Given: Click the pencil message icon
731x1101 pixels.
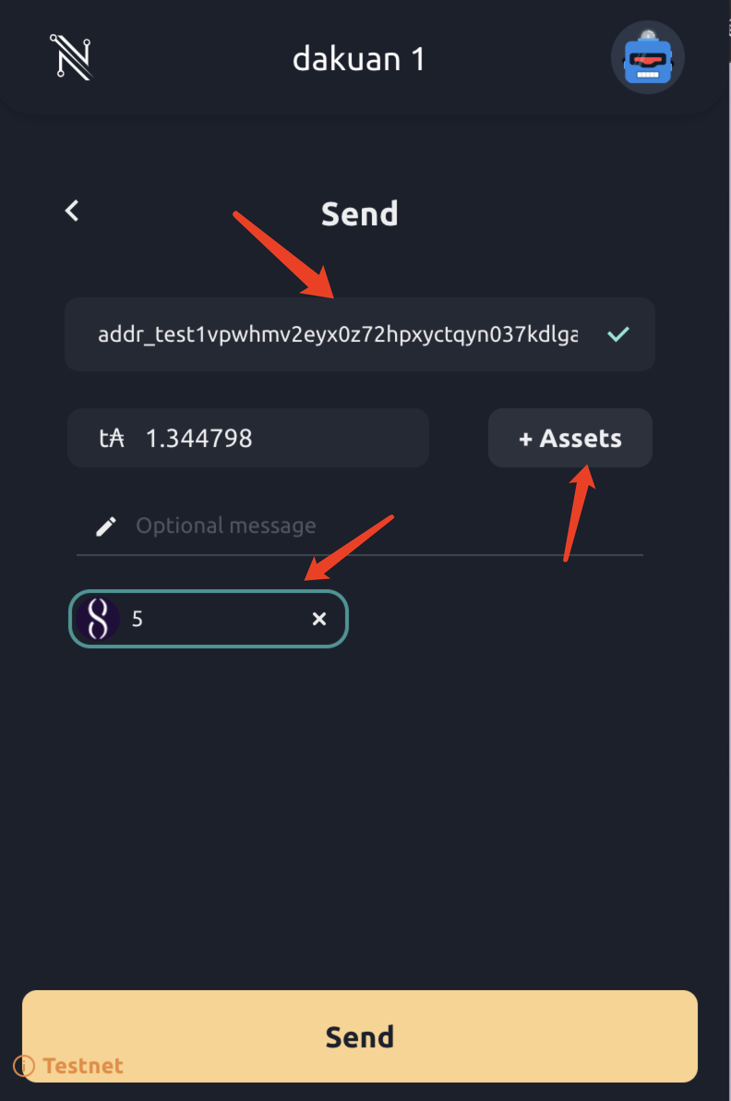Looking at the screenshot, I should 106,526.
